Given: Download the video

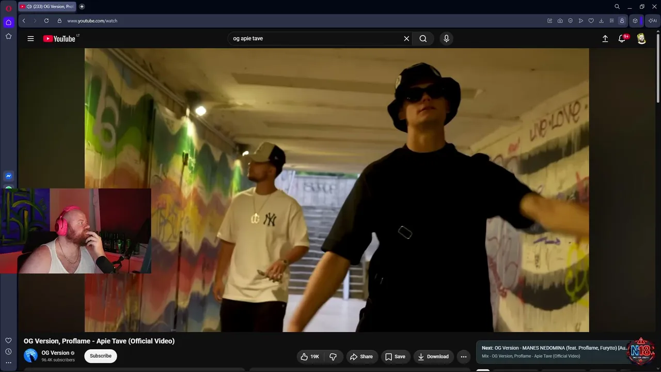Looking at the screenshot, I should 433,357.
